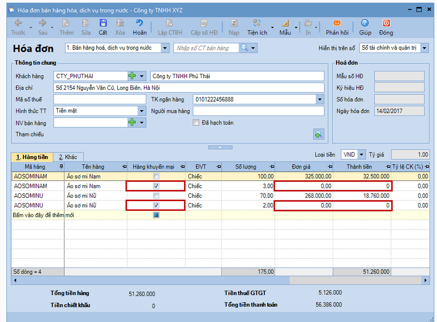Image resolution: width=437 pixels, height=322 pixels.
Task: Switch to 1. Hàng tiền tab
Action: 32,157
